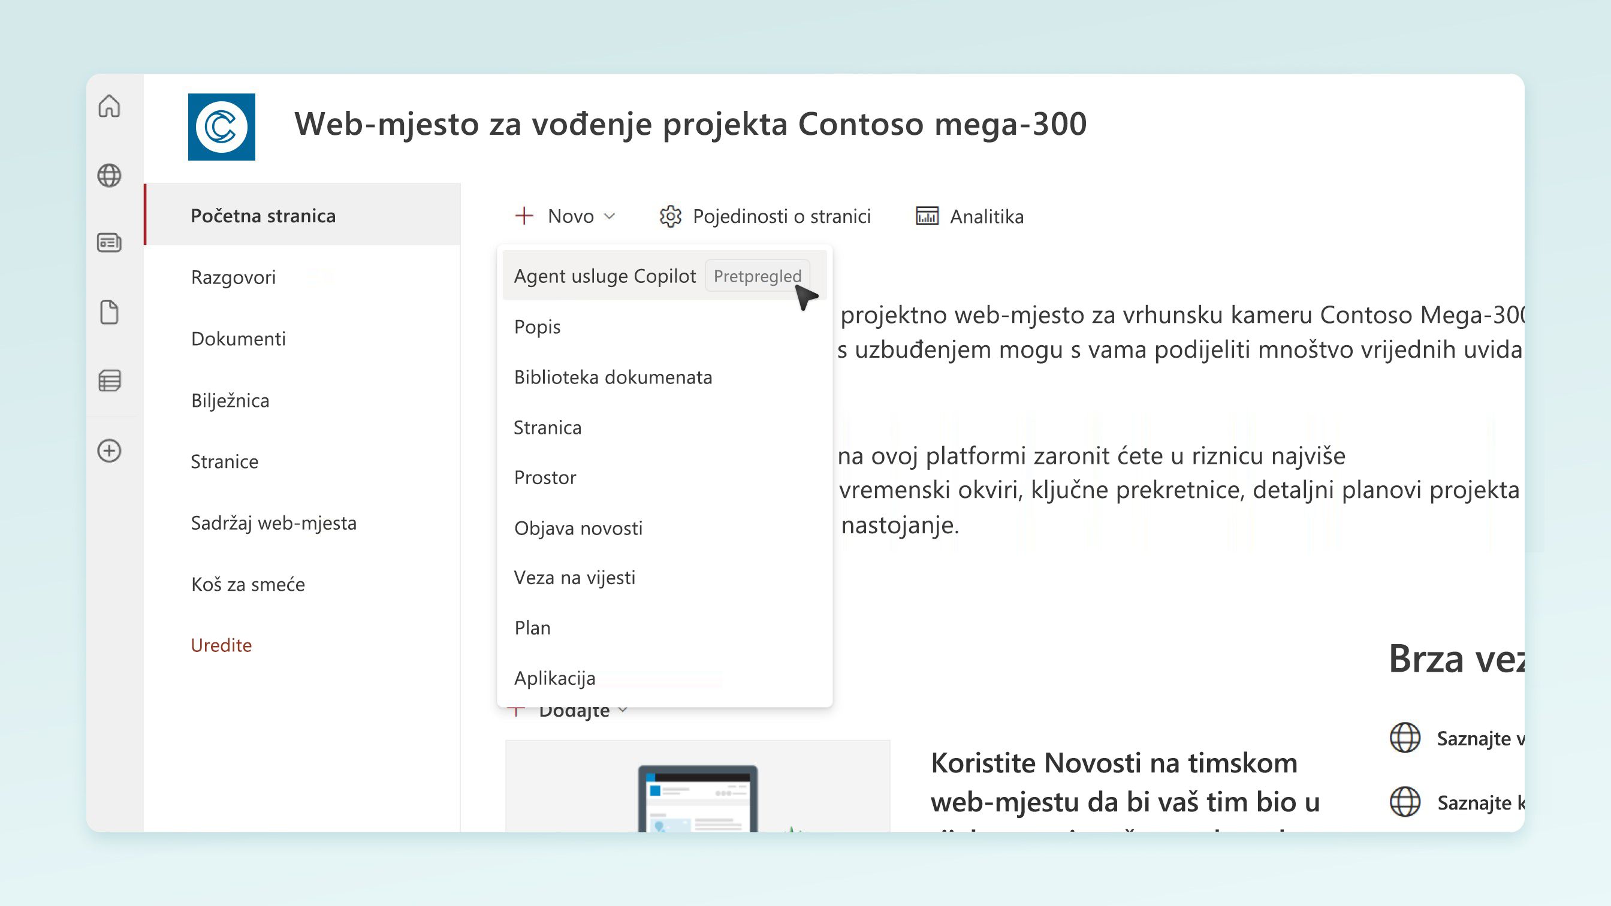Viewport: 1611px width, 906px height.
Task: Click the gear icon for Pojedinosti o stranici
Action: [671, 216]
